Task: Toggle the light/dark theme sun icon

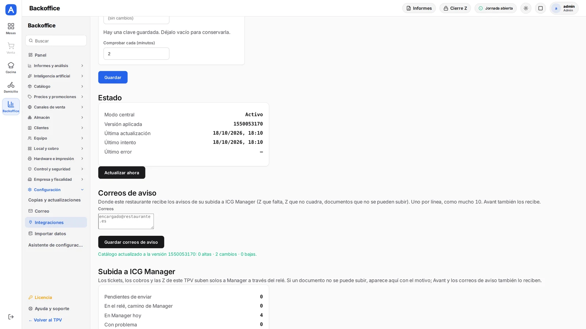Action: 526,8
